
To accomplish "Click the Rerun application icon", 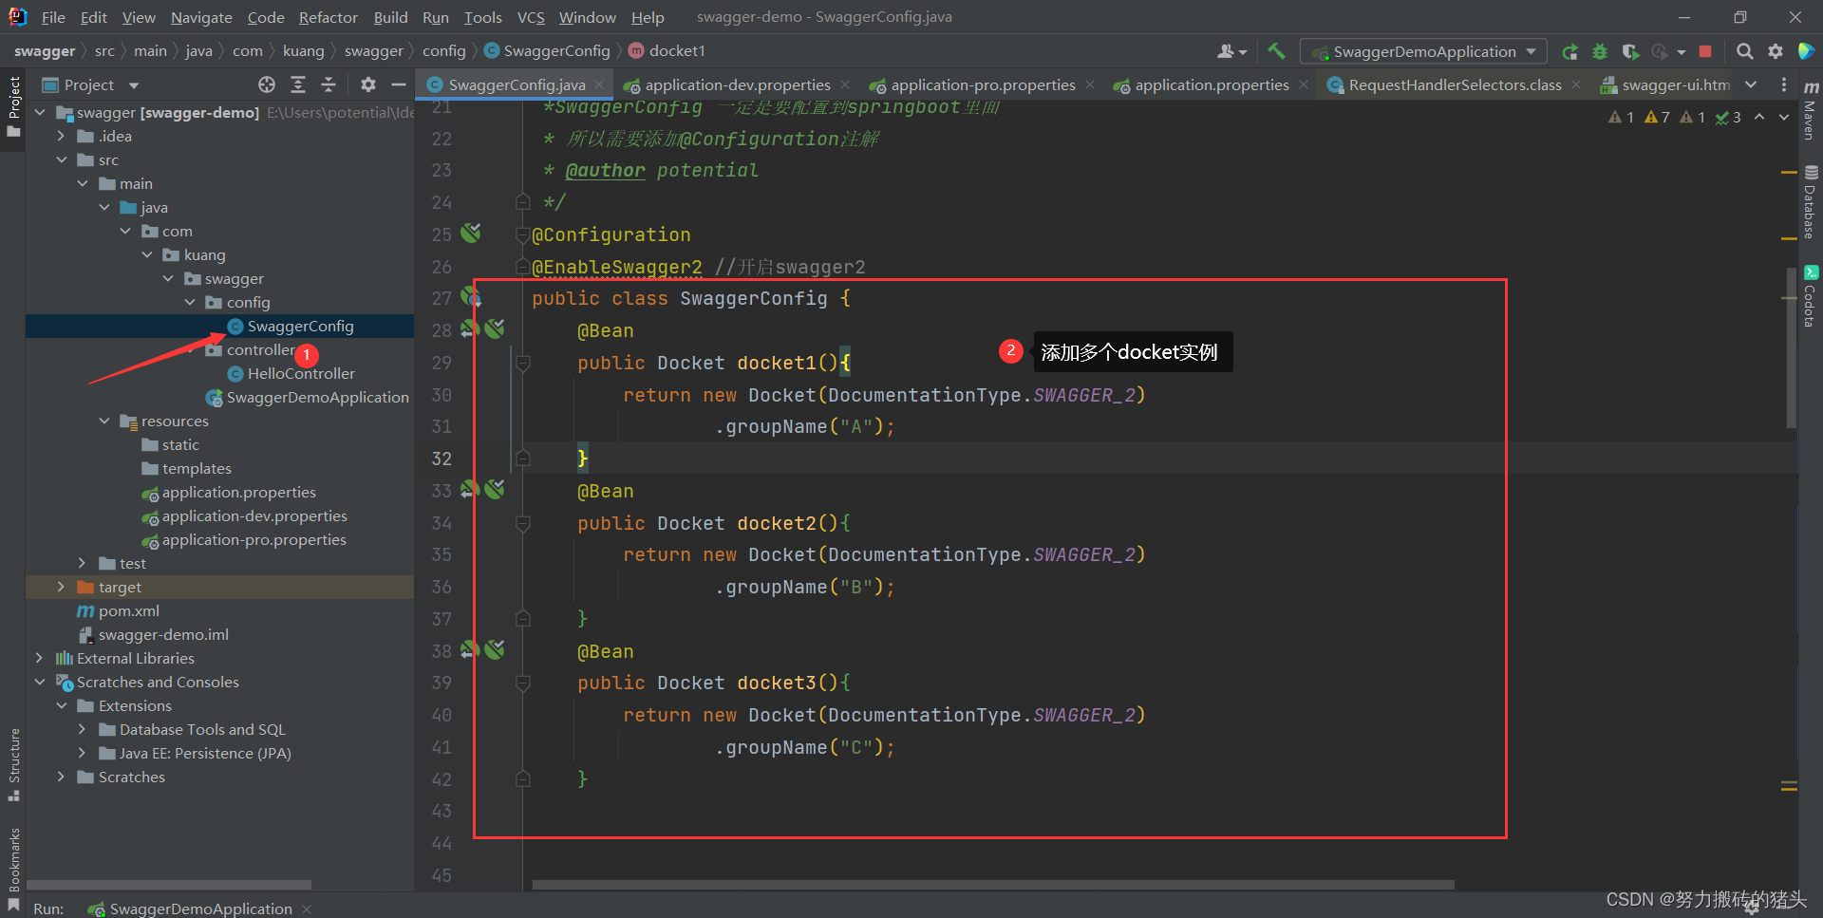I will 1569,51.
